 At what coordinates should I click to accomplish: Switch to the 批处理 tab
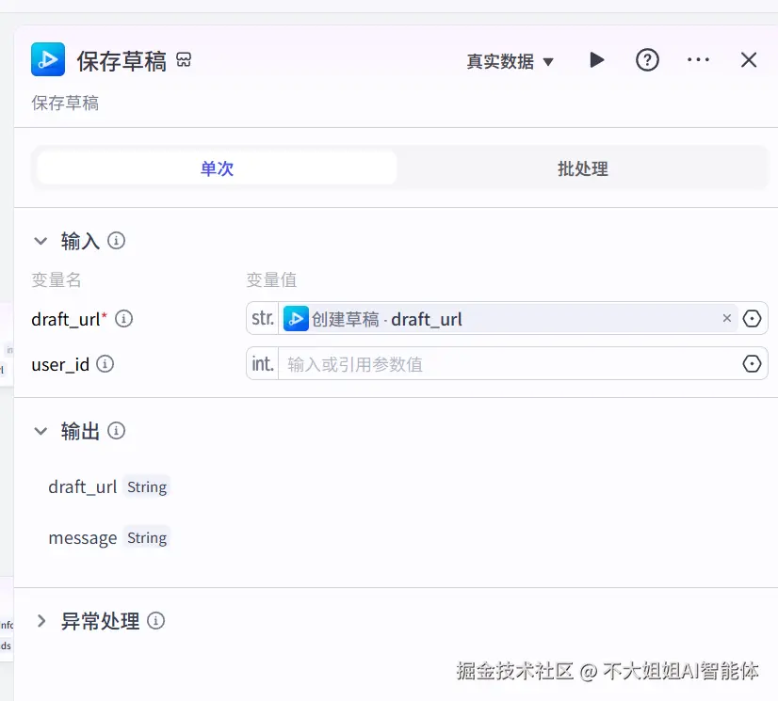(x=582, y=168)
